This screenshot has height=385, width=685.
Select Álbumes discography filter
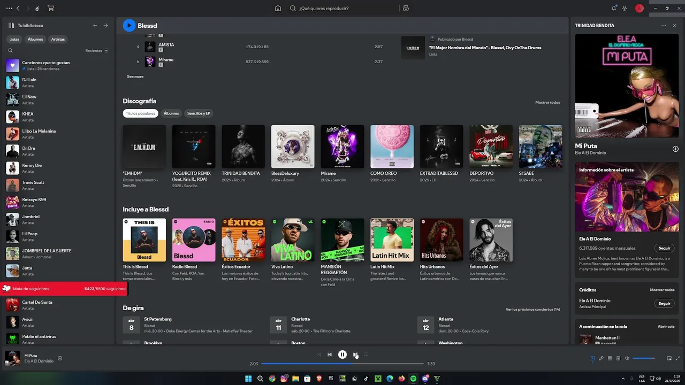tap(171, 113)
